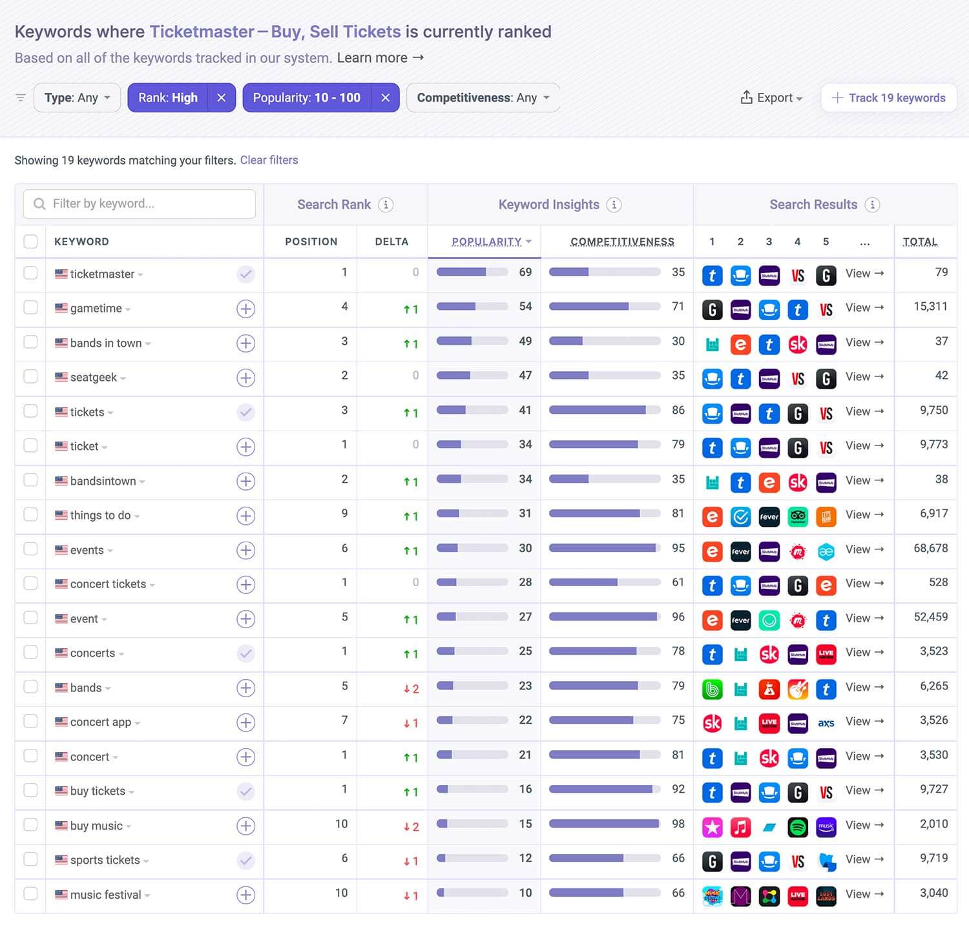The height and width of the screenshot is (929, 969).
Task: Sort by the Popularity column header
Action: (x=491, y=241)
